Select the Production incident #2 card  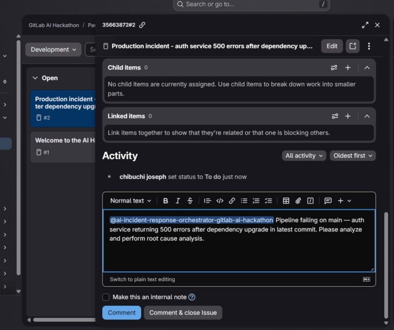[x=63, y=108]
